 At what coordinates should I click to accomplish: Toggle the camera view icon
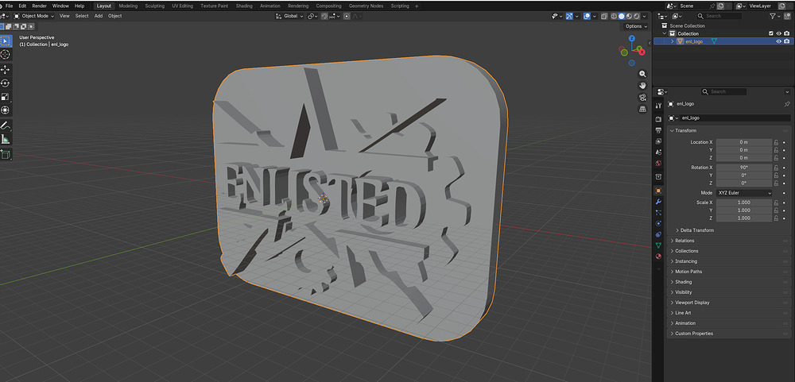(642, 97)
